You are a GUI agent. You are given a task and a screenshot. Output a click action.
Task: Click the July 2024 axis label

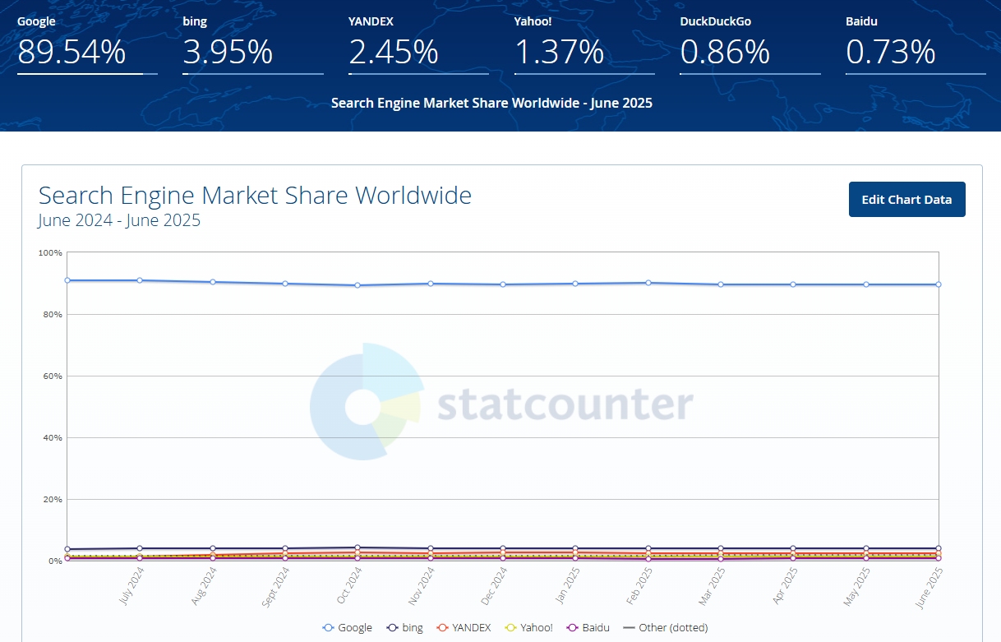pos(131,587)
